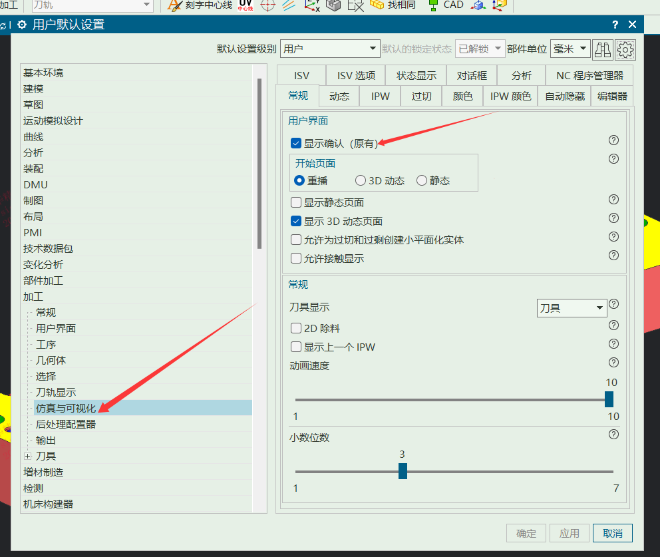Enable 显示上一个 IPW checkbox
This screenshot has width=660, height=557.
(296, 347)
